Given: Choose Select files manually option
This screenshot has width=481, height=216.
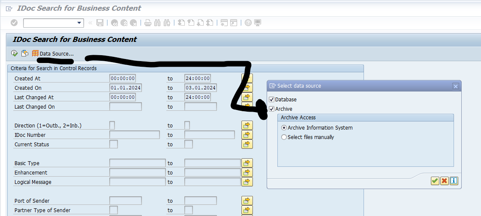Looking at the screenshot, I should pyautogui.click(x=284, y=137).
